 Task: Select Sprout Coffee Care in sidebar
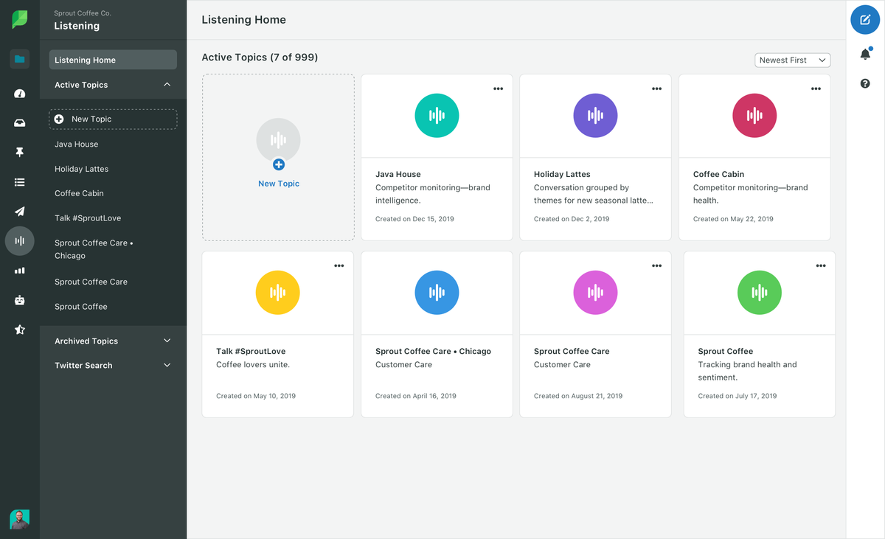[x=91, y=282]
